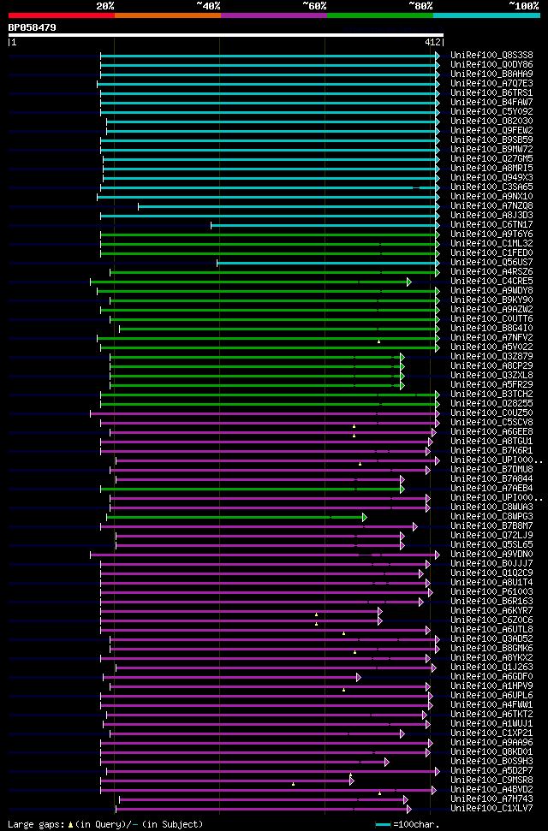Select the UniRef100_P61003 label
This screenshot has width=548, height=831.
(x=491, y=592)
